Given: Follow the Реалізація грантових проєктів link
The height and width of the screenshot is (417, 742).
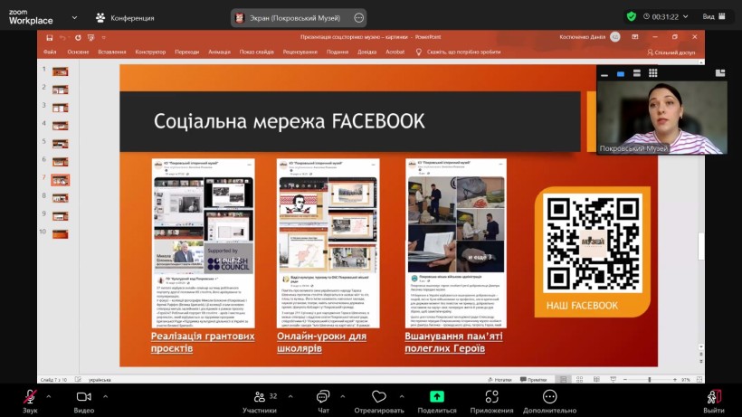Looking at the screenshot, I should tap(203, 342).
